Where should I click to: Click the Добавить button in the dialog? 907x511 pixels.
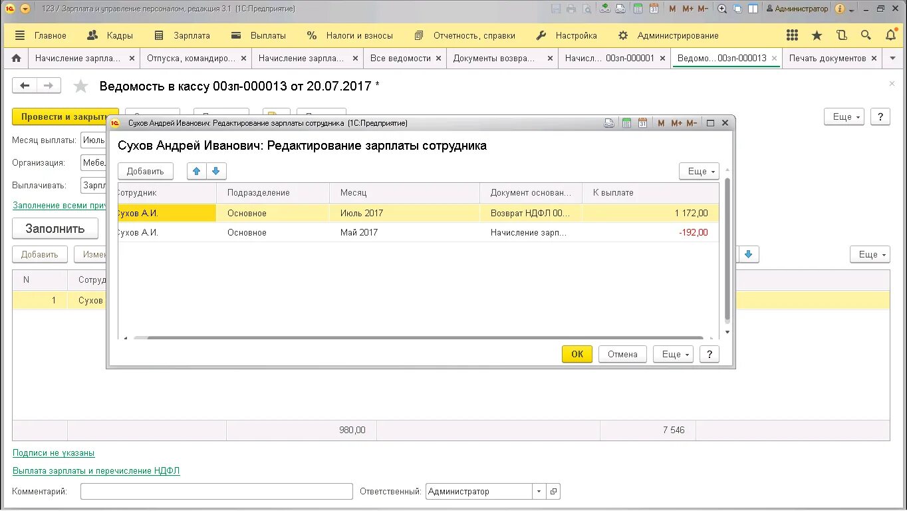[146, 171]
